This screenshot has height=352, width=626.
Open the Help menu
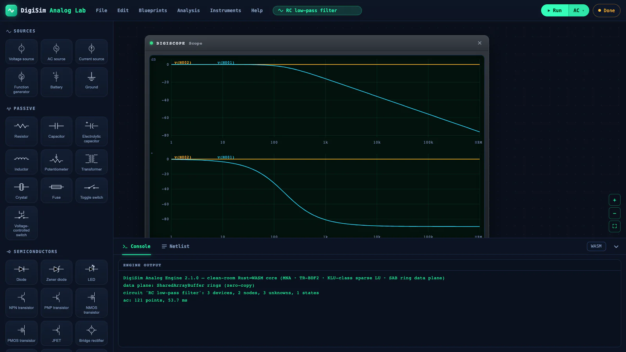click(x=257, y=11)
